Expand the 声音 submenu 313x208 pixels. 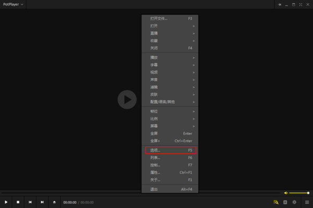(170, 80)
